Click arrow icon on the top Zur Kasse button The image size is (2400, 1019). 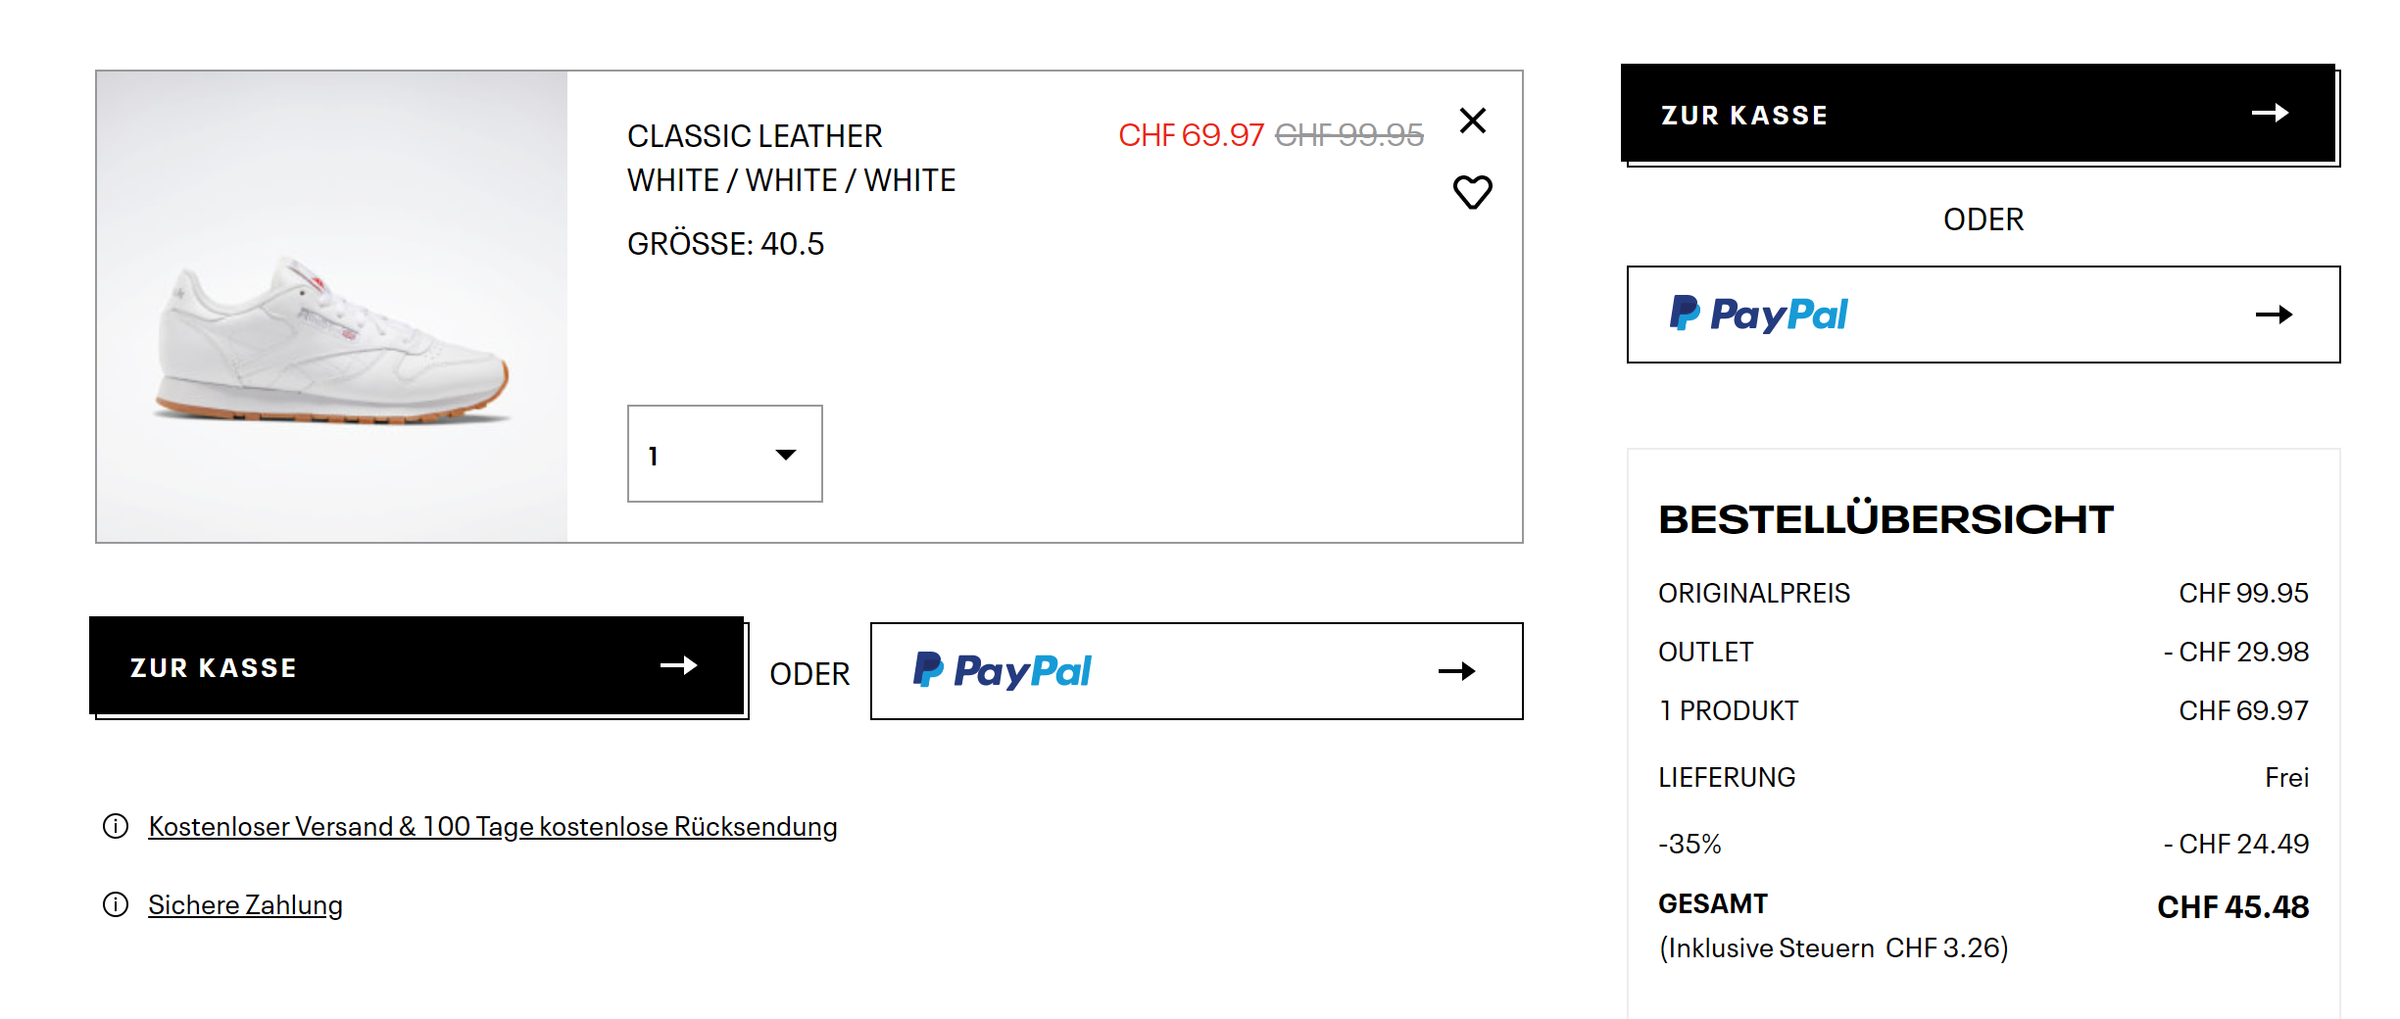[2270, 114]
